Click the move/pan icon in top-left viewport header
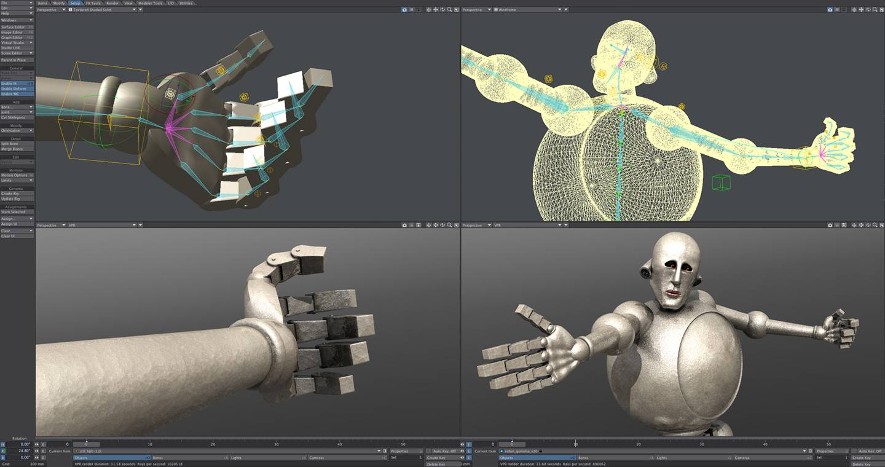 pyautogui.click(x=436, y=10)
